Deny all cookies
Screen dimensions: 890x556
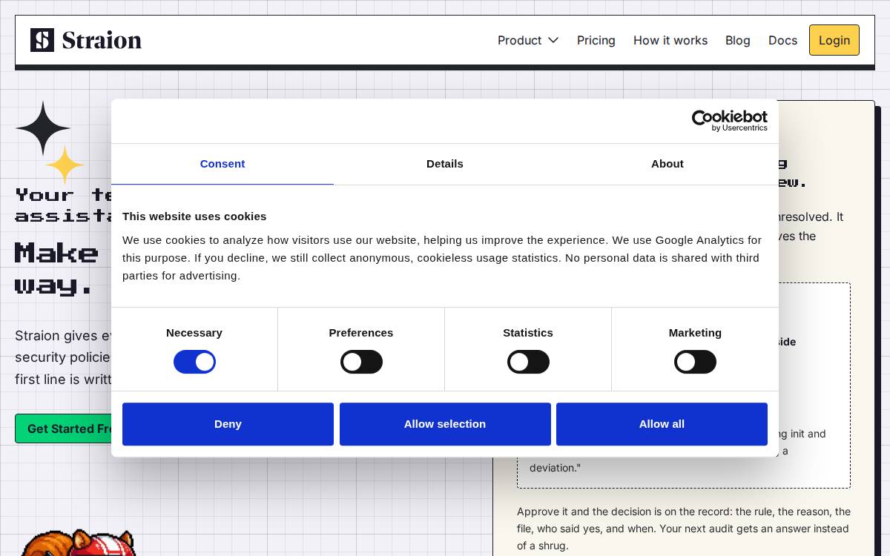tap(228, 424)
